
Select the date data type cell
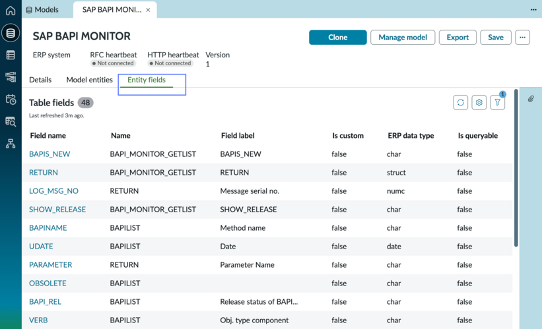point(394,247)
